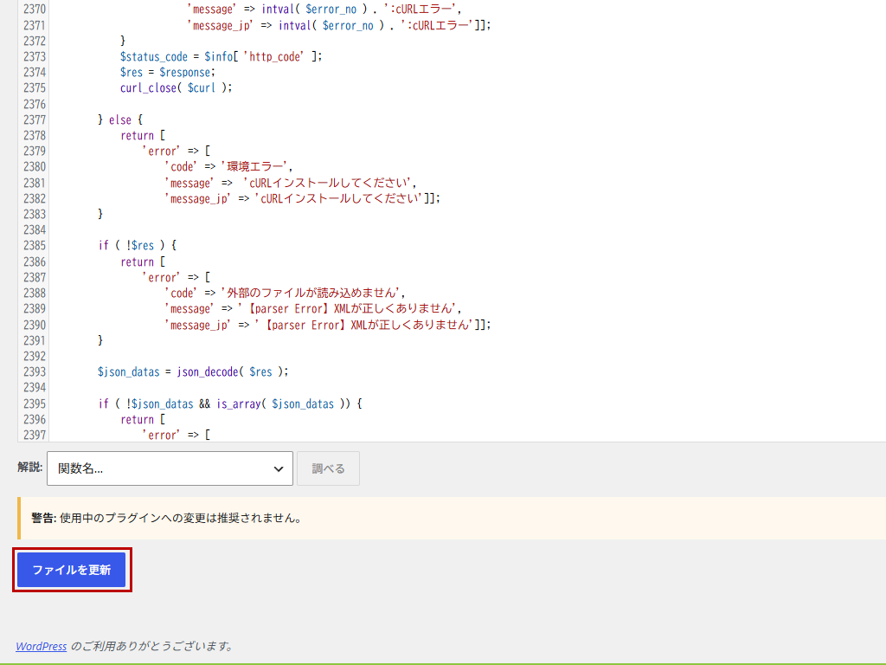The height and width of the screenshot is (665, 886).
Task: Click '環境エラー' string in code
Action: click(x=254, y=166)
